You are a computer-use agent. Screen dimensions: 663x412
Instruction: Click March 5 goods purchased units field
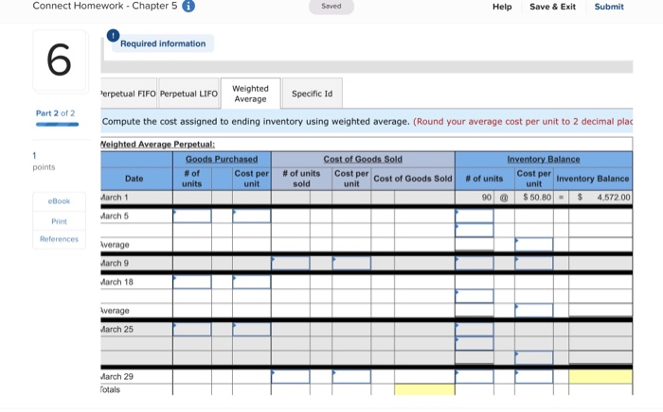(x=192, y=215)
